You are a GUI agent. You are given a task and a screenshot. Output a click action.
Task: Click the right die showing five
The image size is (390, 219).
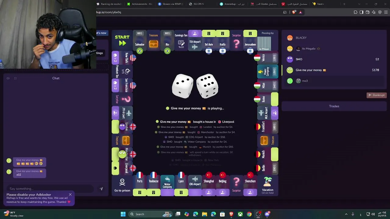[207, 86]
